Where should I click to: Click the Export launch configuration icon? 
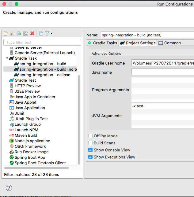point(19,34)
